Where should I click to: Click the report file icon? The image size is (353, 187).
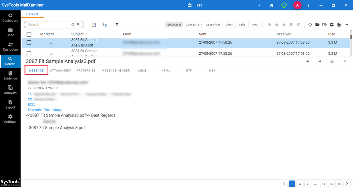point(339,25)
